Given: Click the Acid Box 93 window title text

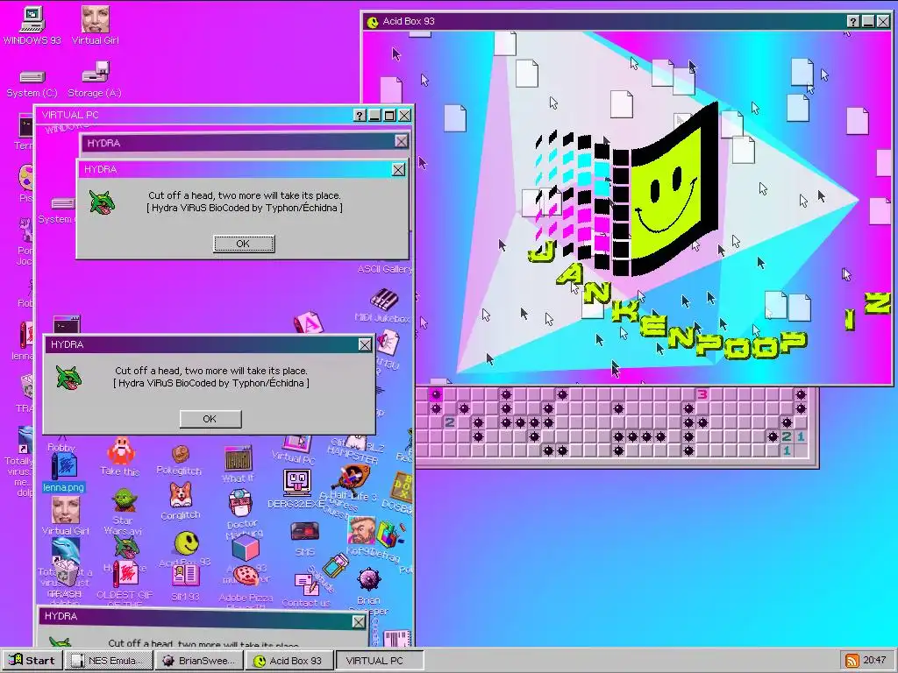Looking at the screenshot, I should [x=409, y=22].
